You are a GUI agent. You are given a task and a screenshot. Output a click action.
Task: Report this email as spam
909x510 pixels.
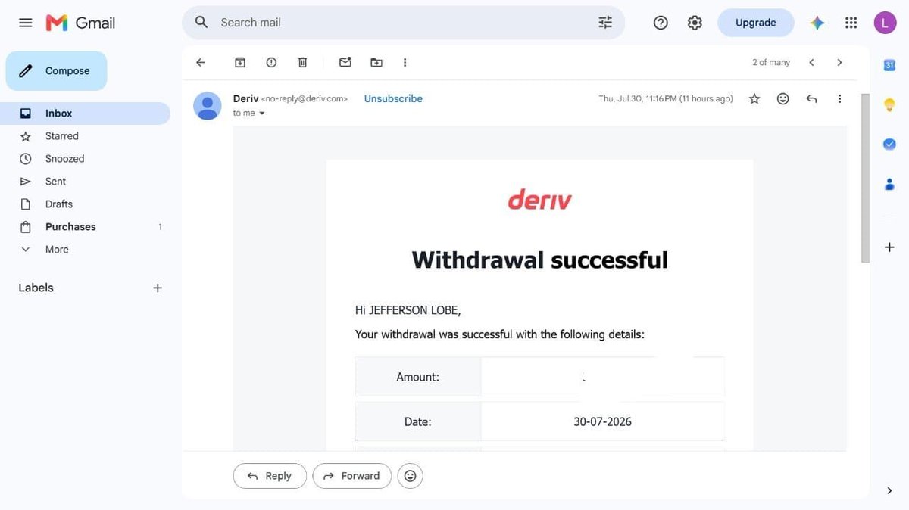pos(271,62)
